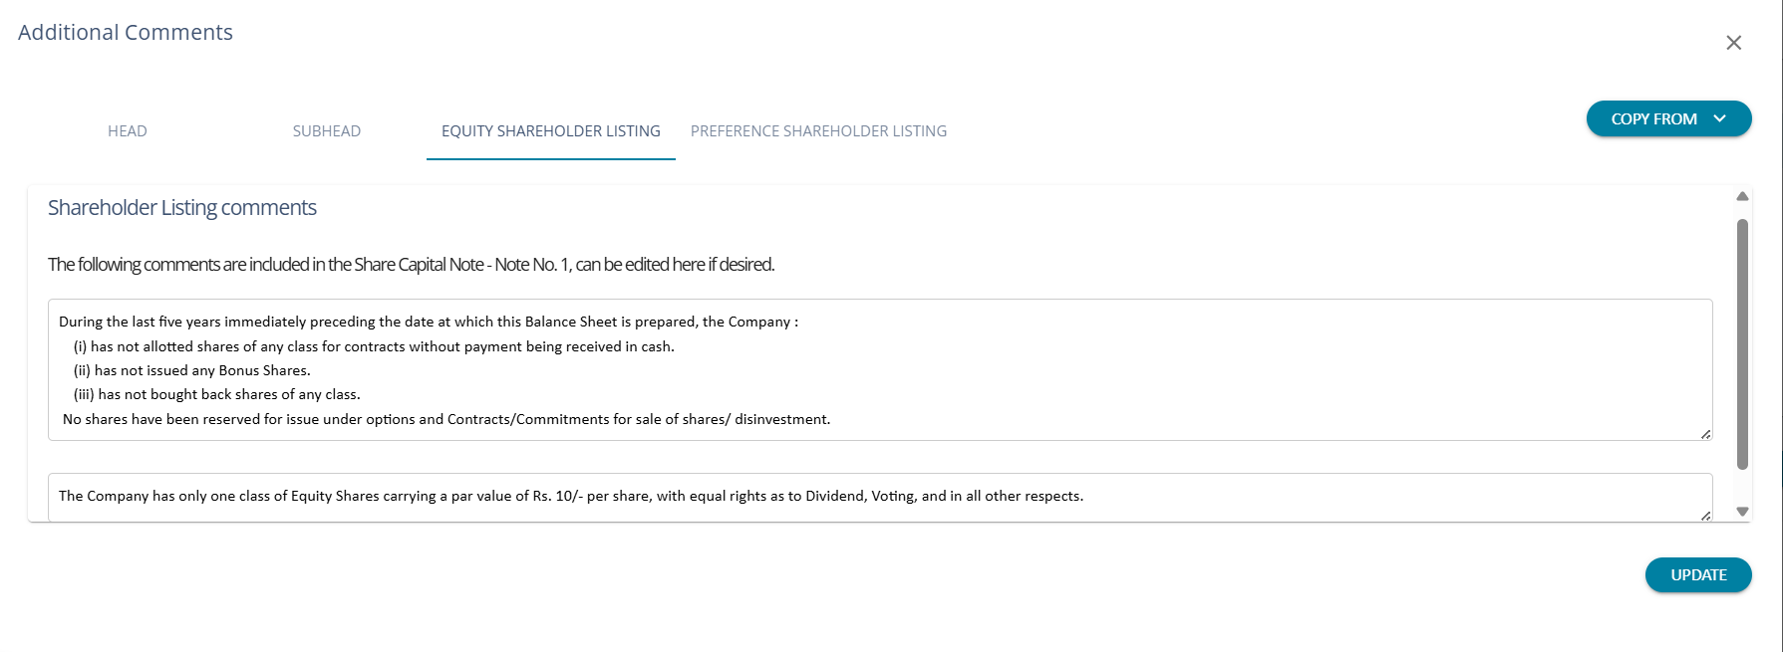Click the COPY FROM button label
The width and height of the screenshot is (1783, 652).
1653,119
